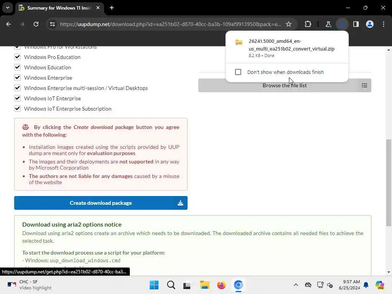
Task: Uncheck Windows IoT Enterprise Subscription
Action: (17, 109)
